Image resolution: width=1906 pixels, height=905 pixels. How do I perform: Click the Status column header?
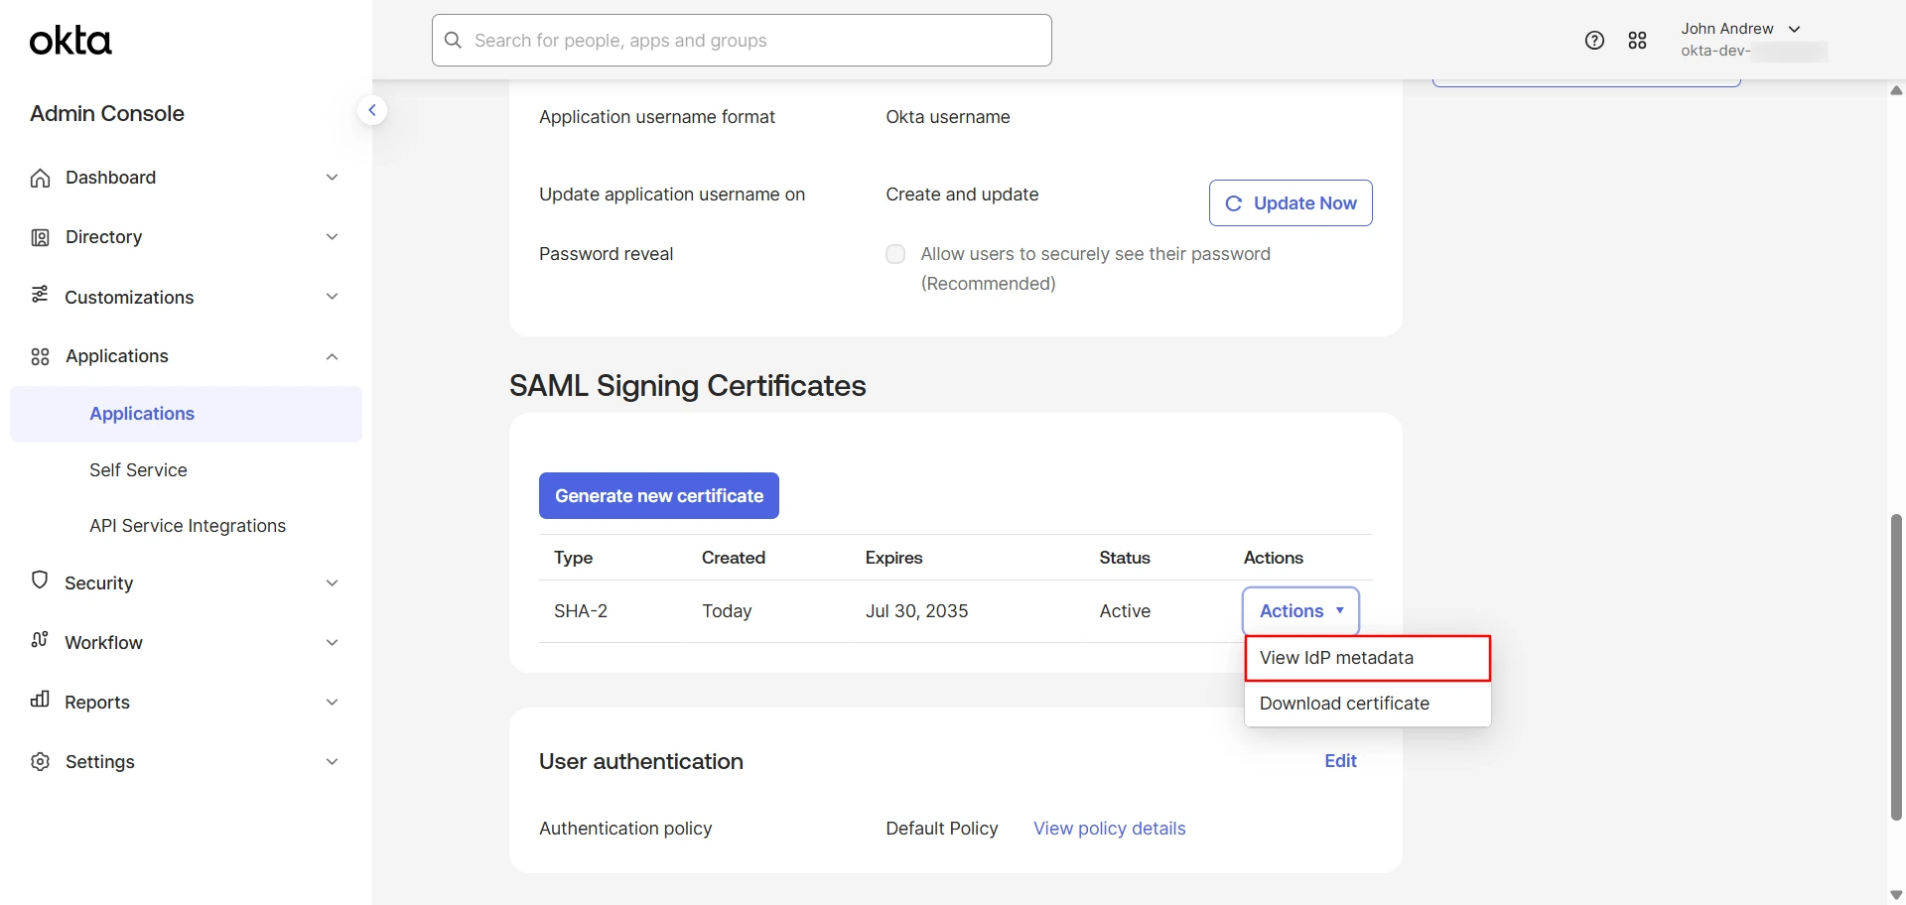pyautogui.click(x=1125, y=558)
